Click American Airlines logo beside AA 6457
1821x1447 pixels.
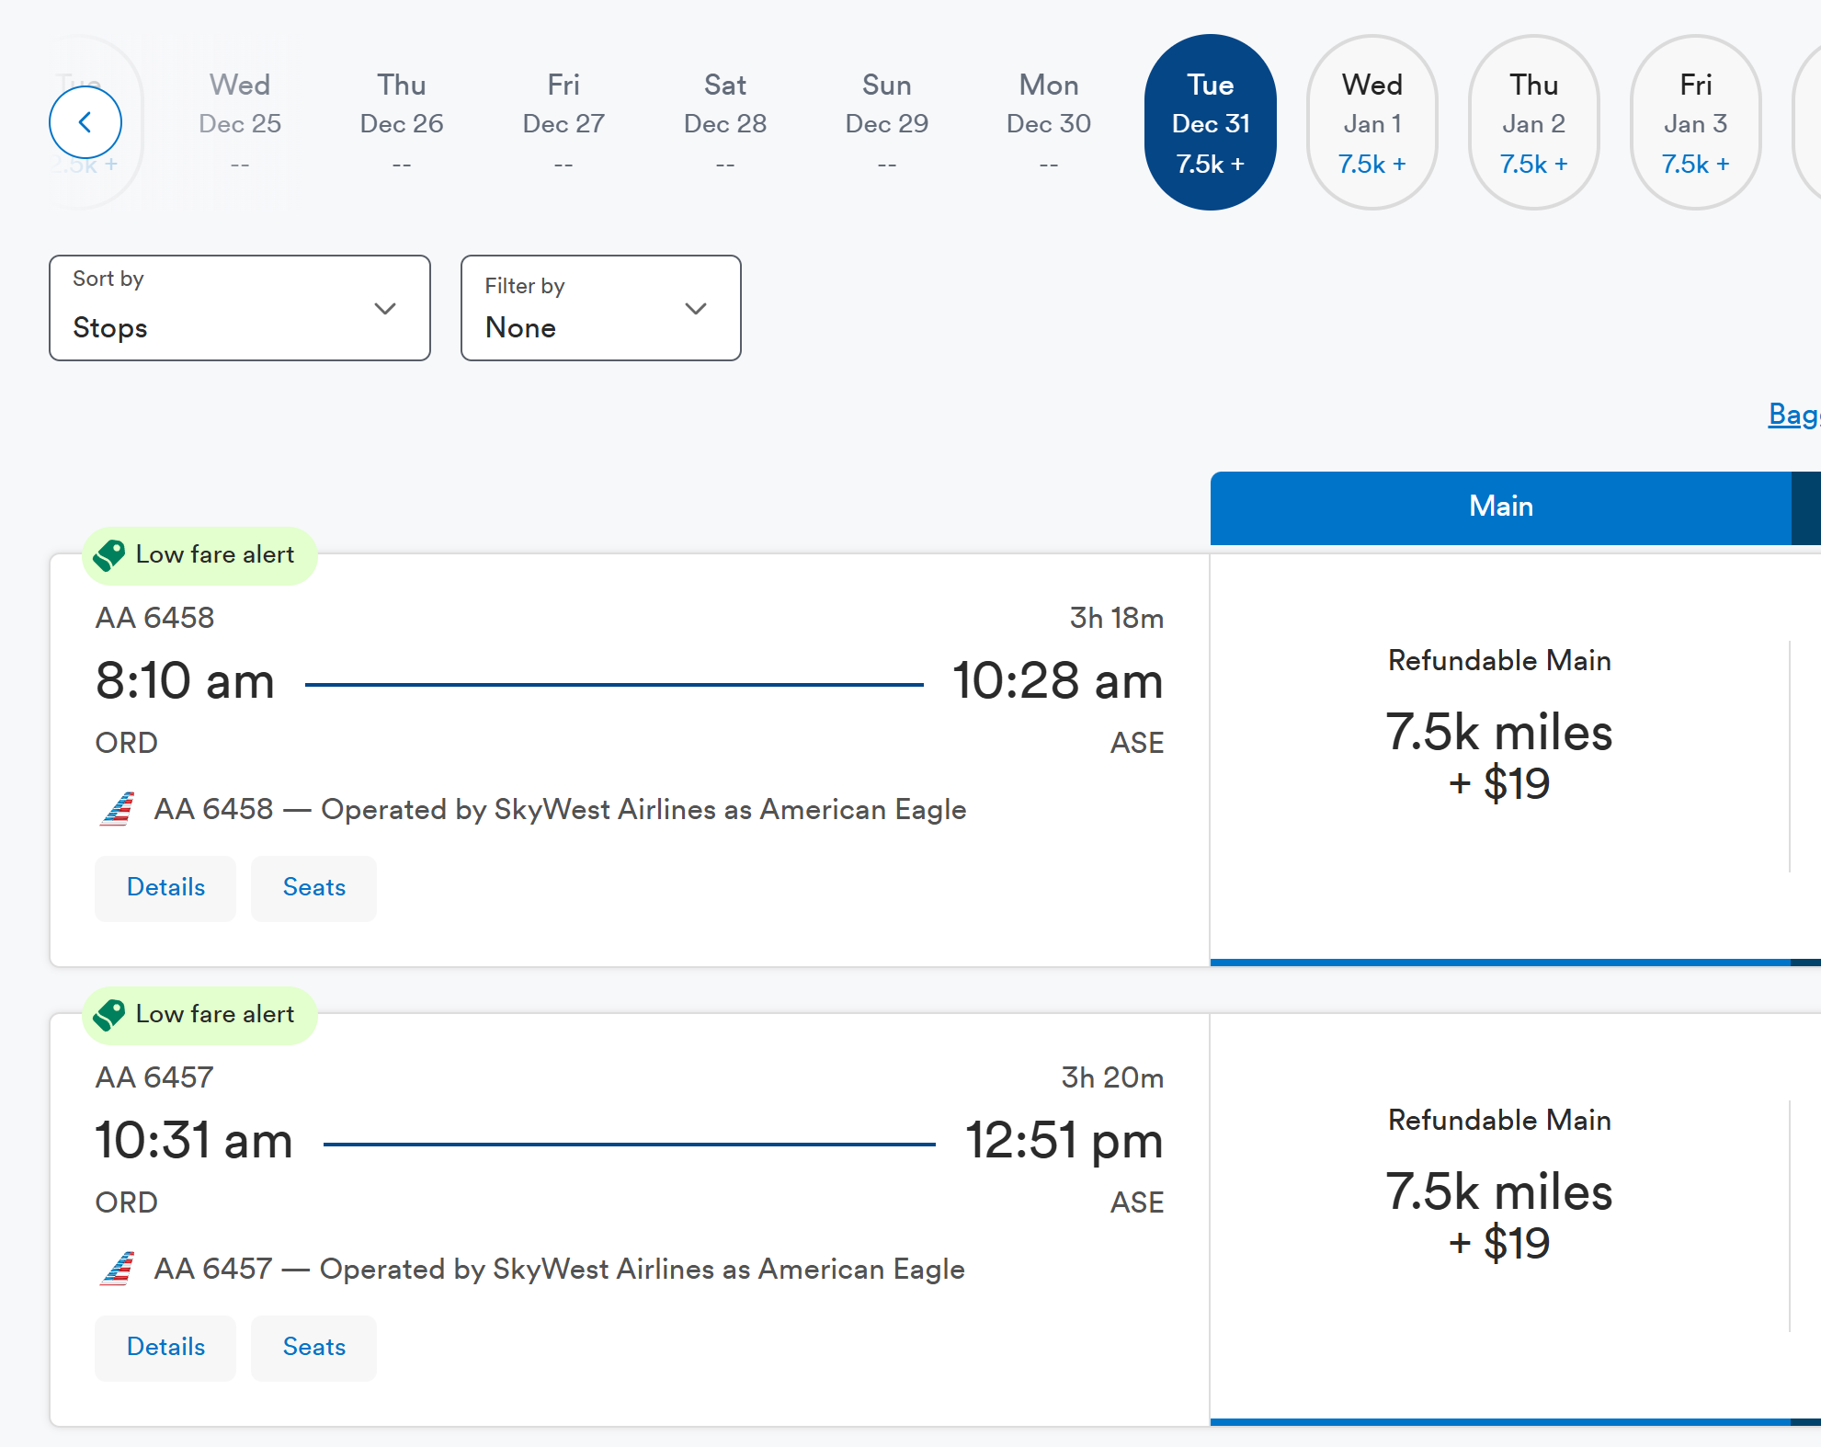118,1270
